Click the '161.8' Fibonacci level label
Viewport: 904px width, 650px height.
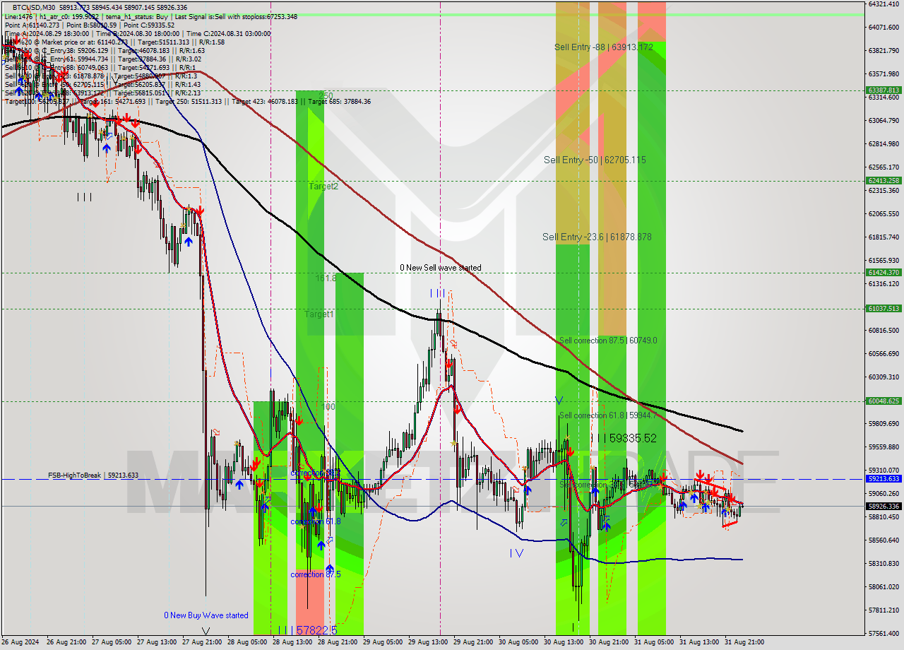click(326, 278)
